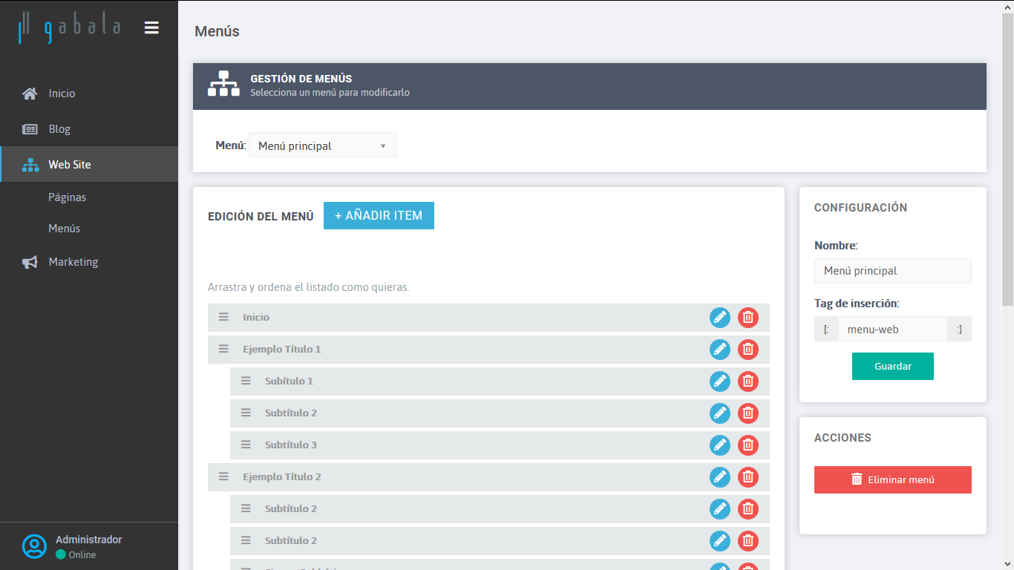This screenshot has height=570, width=1014.
Task: Click the CONFIGURACIÓN panel heading
Action: click(861, 208)
